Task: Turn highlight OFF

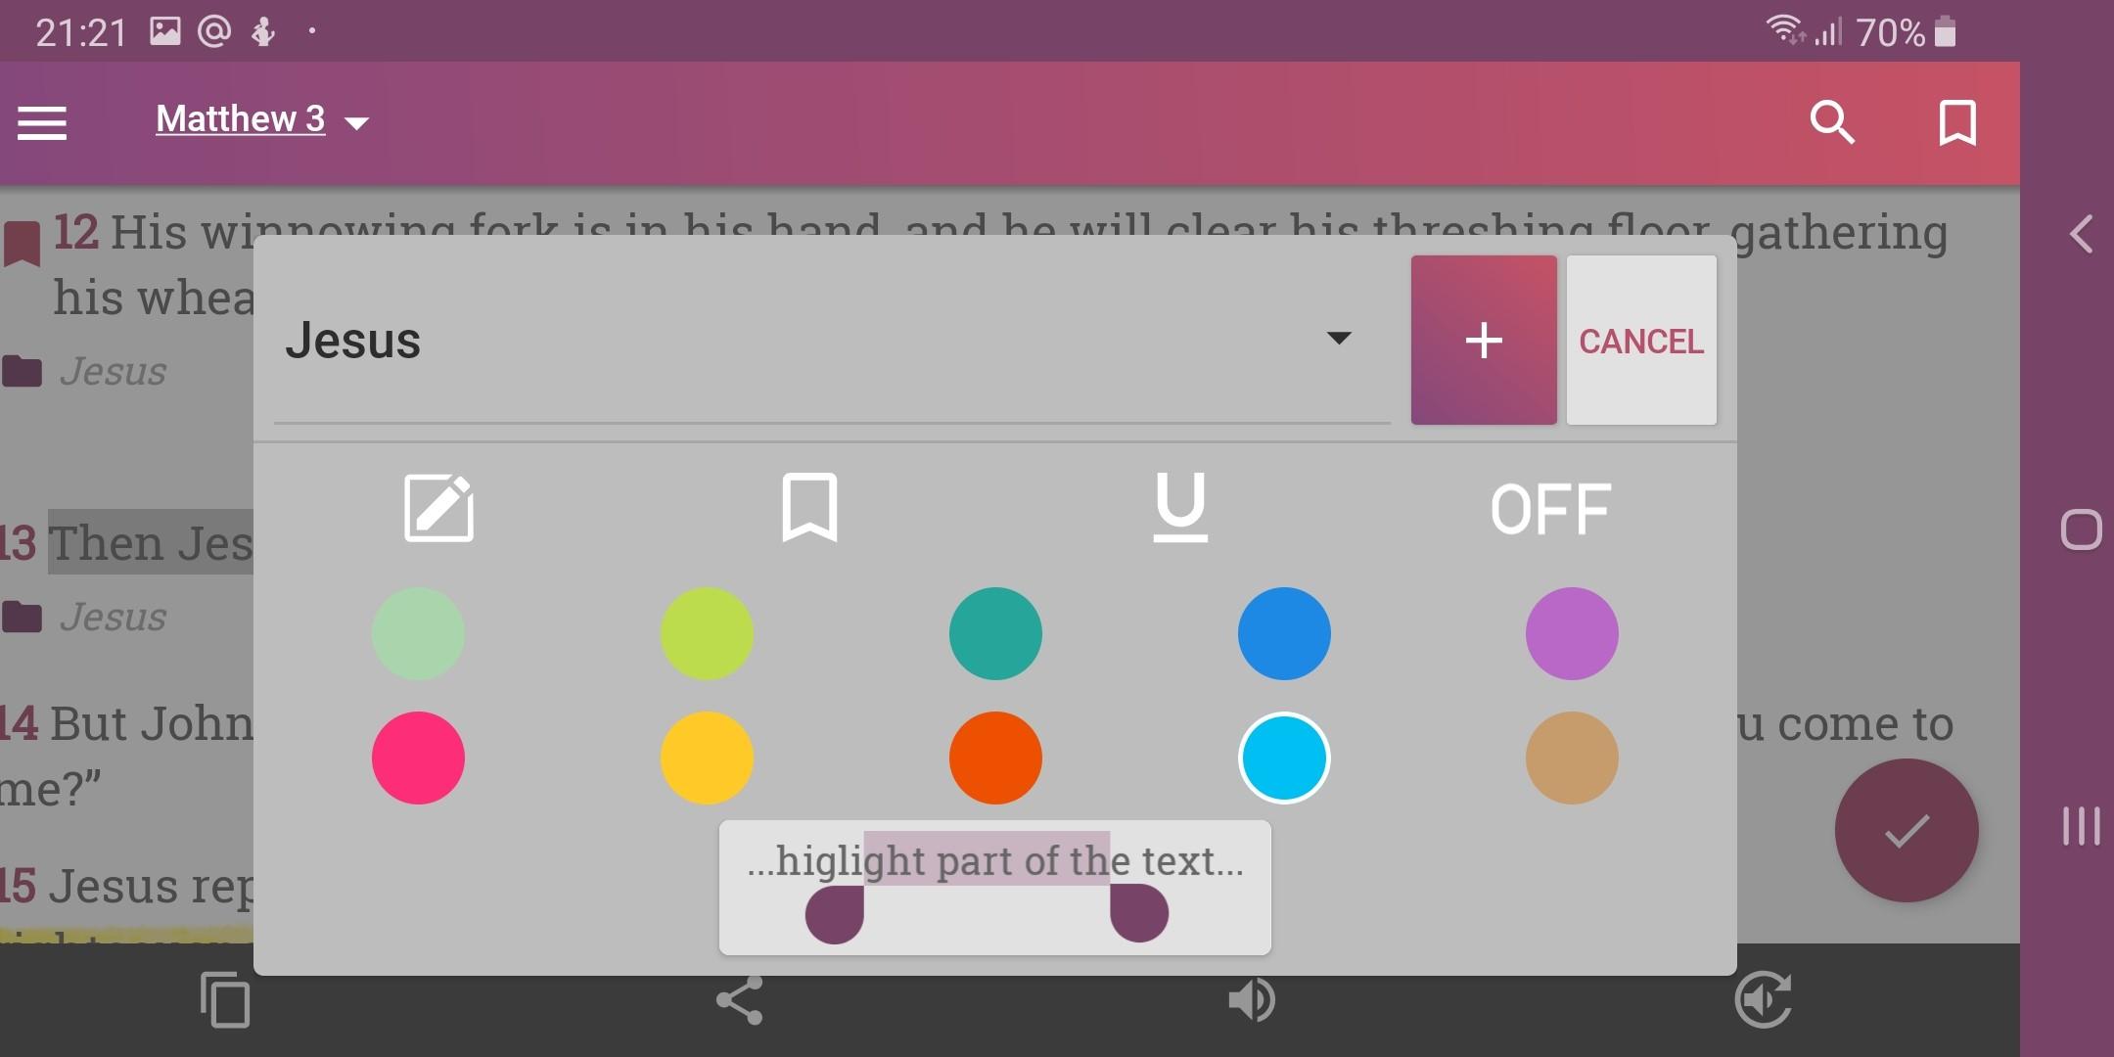Action: pyautogui.click(x=1550, y=510)
